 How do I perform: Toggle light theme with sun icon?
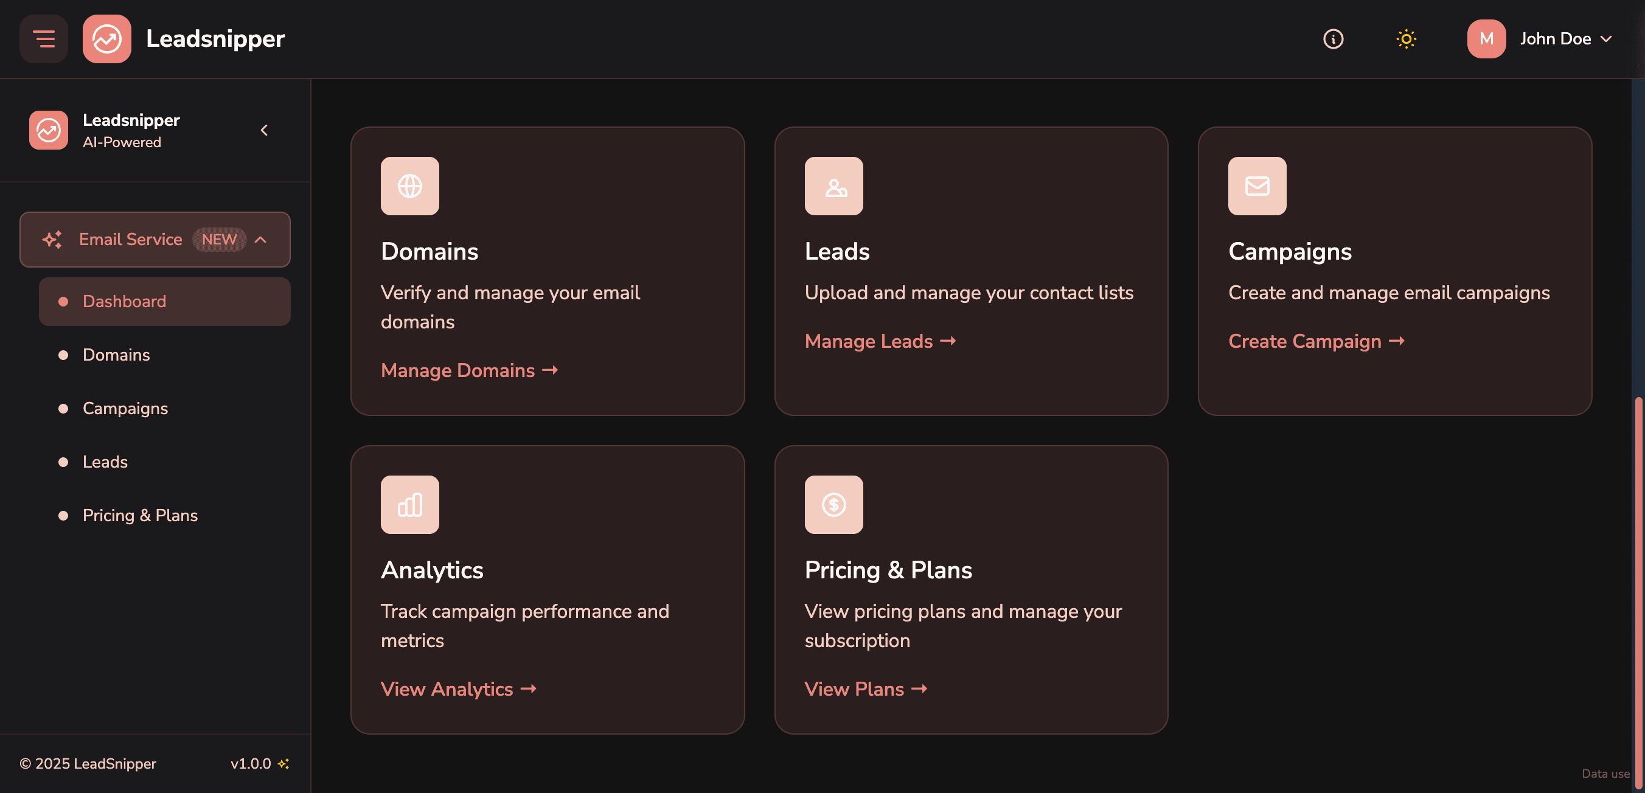pos(1405,39)
